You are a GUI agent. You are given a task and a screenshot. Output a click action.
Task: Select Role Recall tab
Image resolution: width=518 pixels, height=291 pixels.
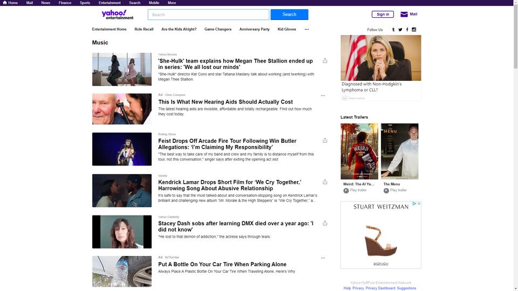144,29
